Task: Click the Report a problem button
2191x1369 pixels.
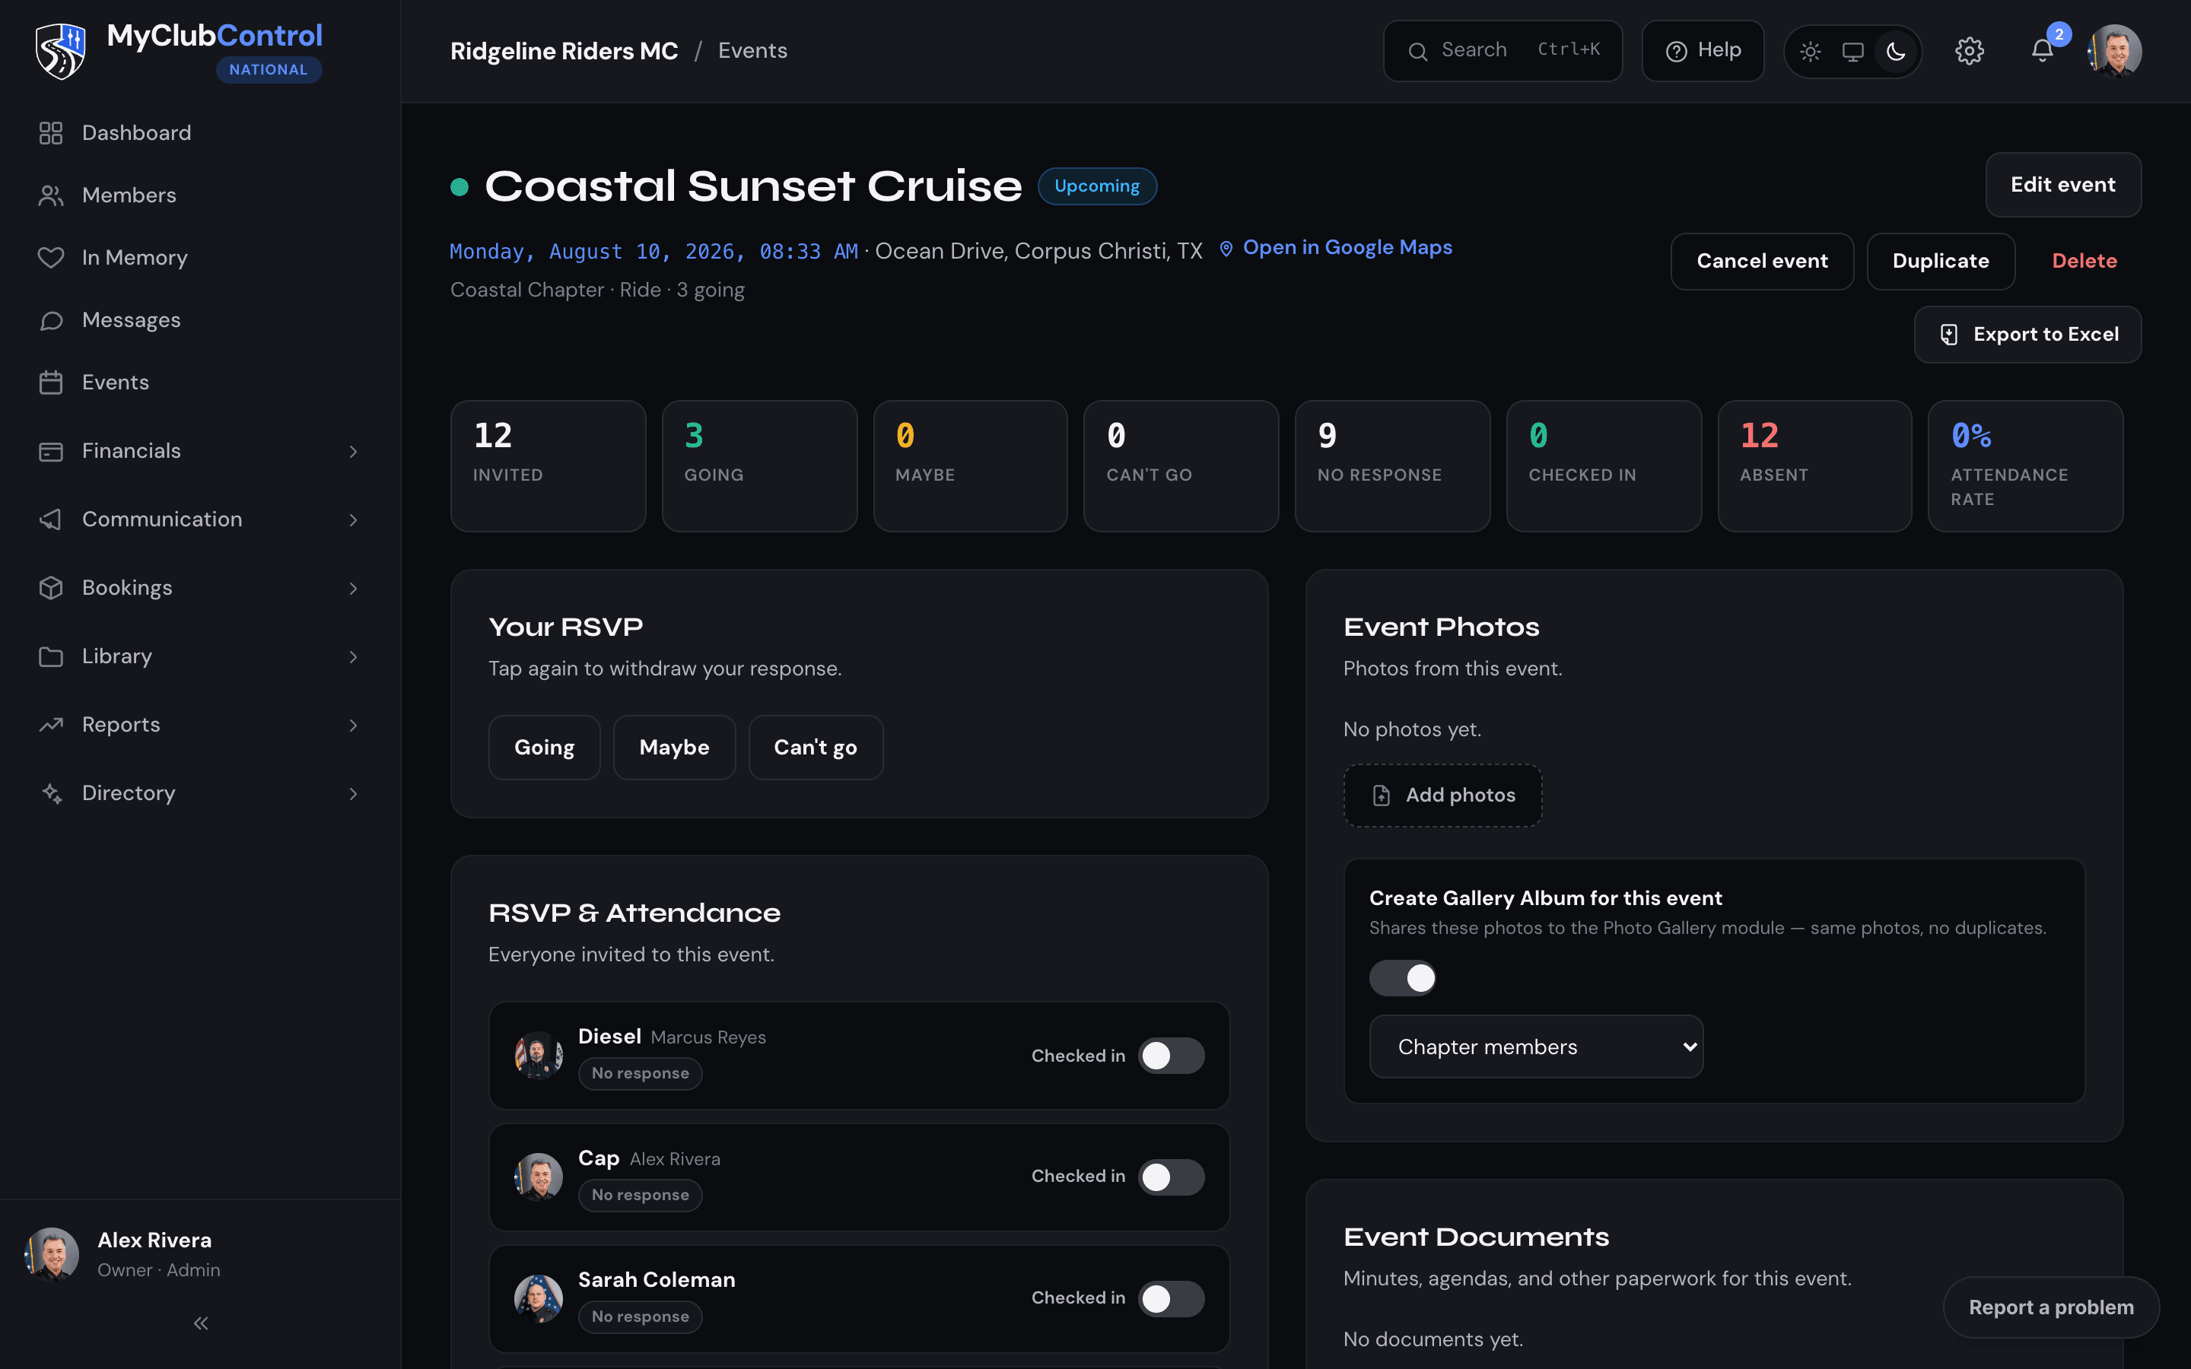Action: click(x=2051, y=1307)
